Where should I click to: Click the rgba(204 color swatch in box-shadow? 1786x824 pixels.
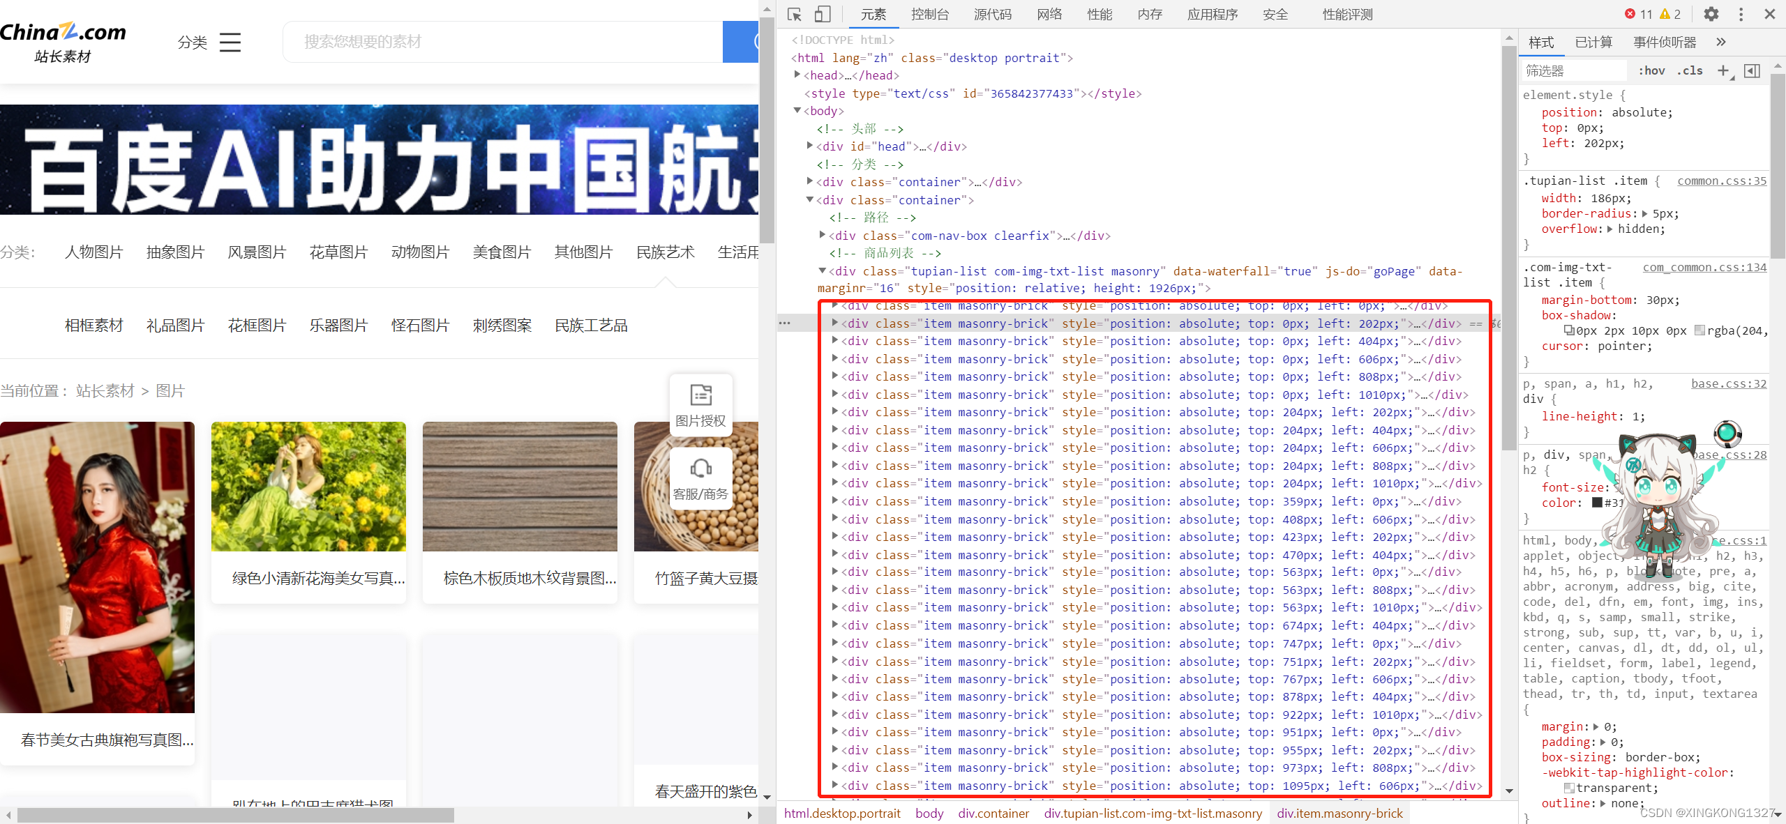tap(1700, 330)
